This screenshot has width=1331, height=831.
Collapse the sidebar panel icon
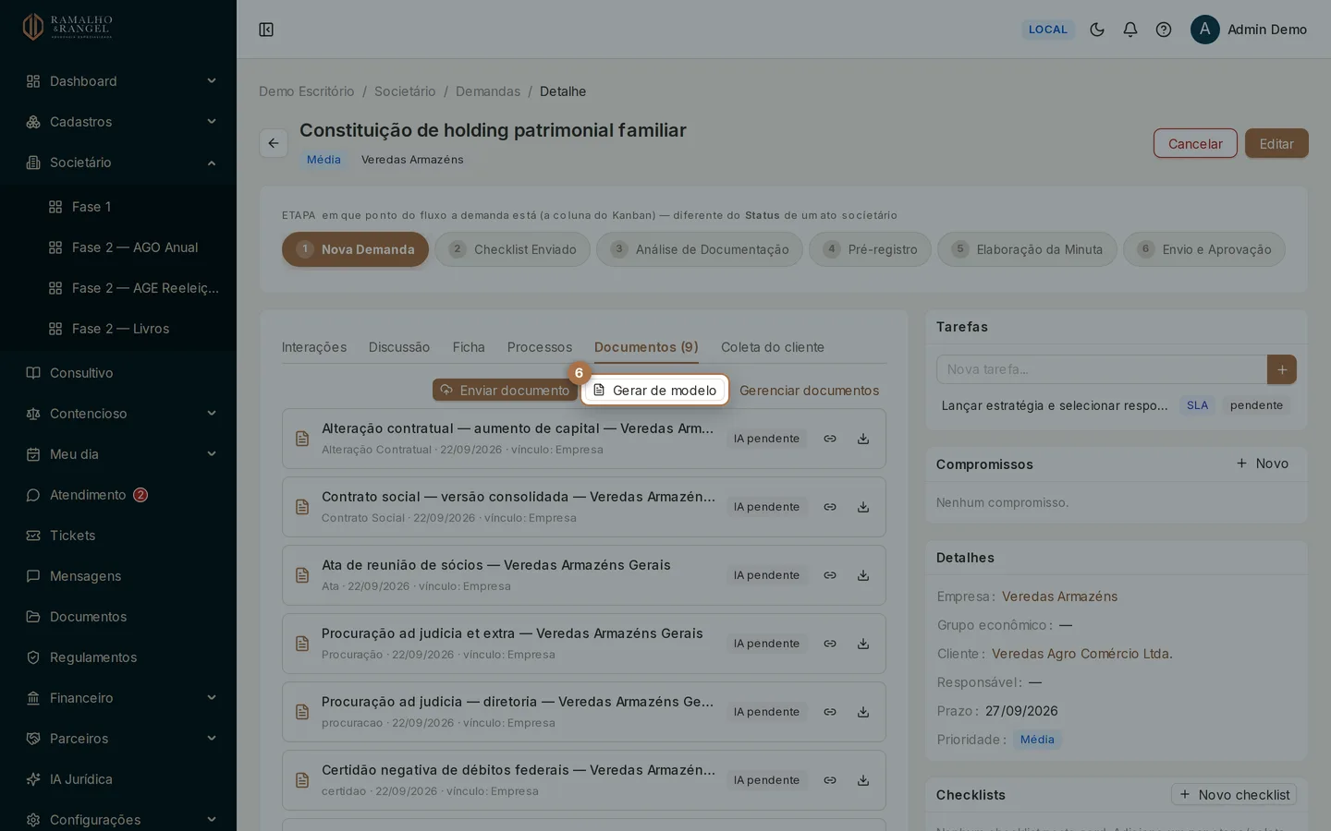(266, 30)
